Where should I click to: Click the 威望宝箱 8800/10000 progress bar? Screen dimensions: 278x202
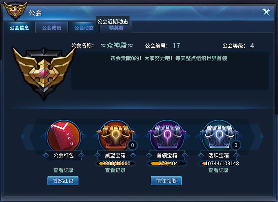(x=115, y=163)
